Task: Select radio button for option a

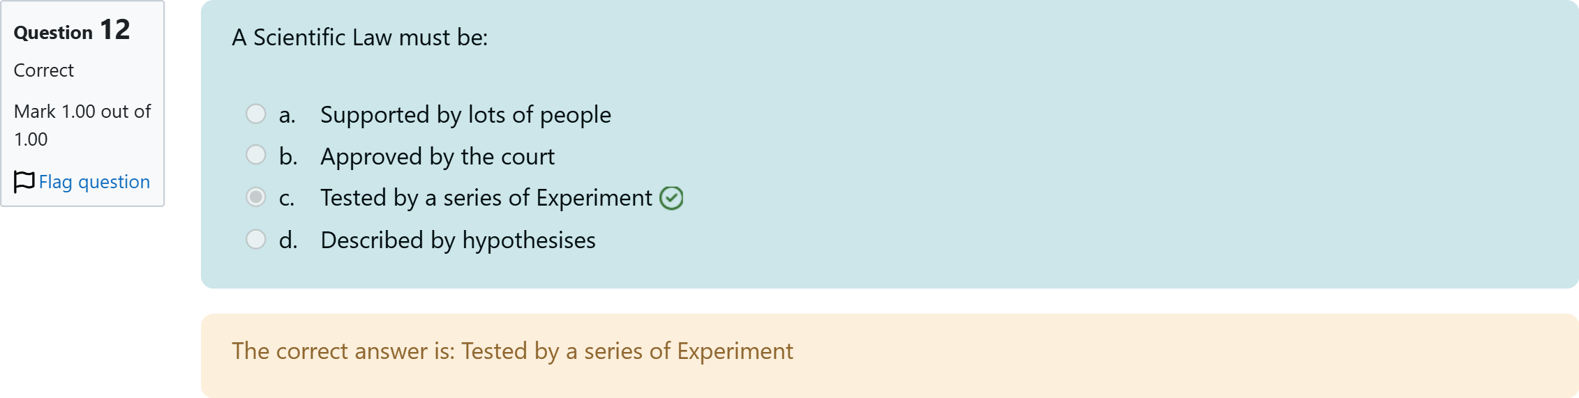Action: tap(256, 114)
